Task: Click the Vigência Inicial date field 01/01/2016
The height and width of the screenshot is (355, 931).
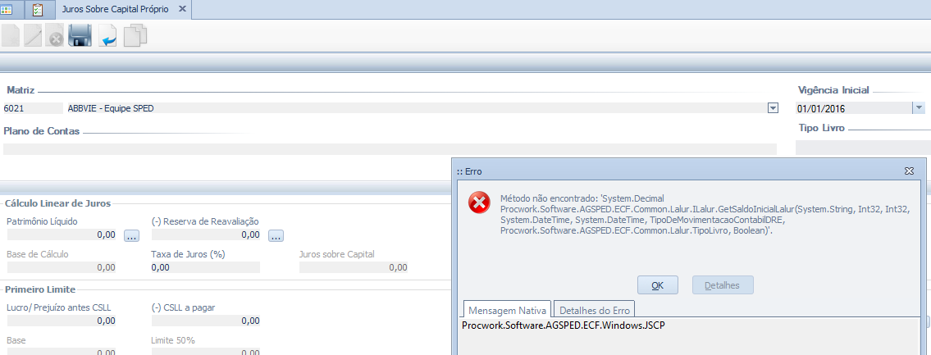Action: coord(853,108)
